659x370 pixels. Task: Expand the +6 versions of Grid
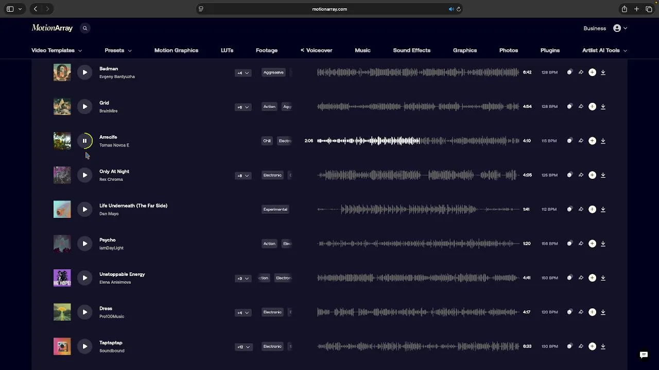tap(243, 107)
